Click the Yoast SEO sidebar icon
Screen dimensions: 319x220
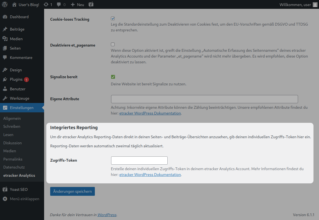tap(5, 189)
